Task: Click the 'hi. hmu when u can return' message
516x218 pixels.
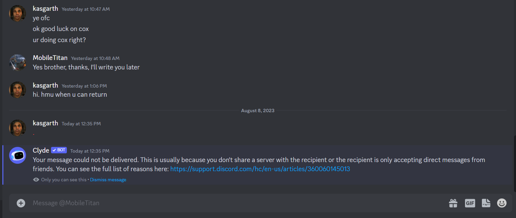Action: pyautogui.click(x=70, y=94)
